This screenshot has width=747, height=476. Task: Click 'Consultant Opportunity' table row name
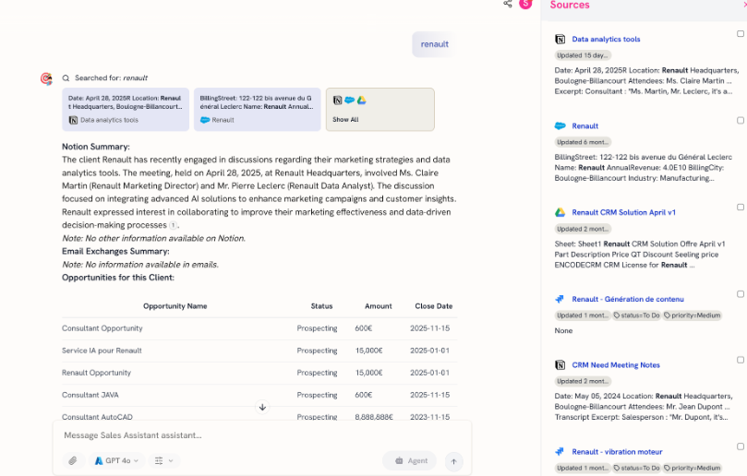click(102, 328)
